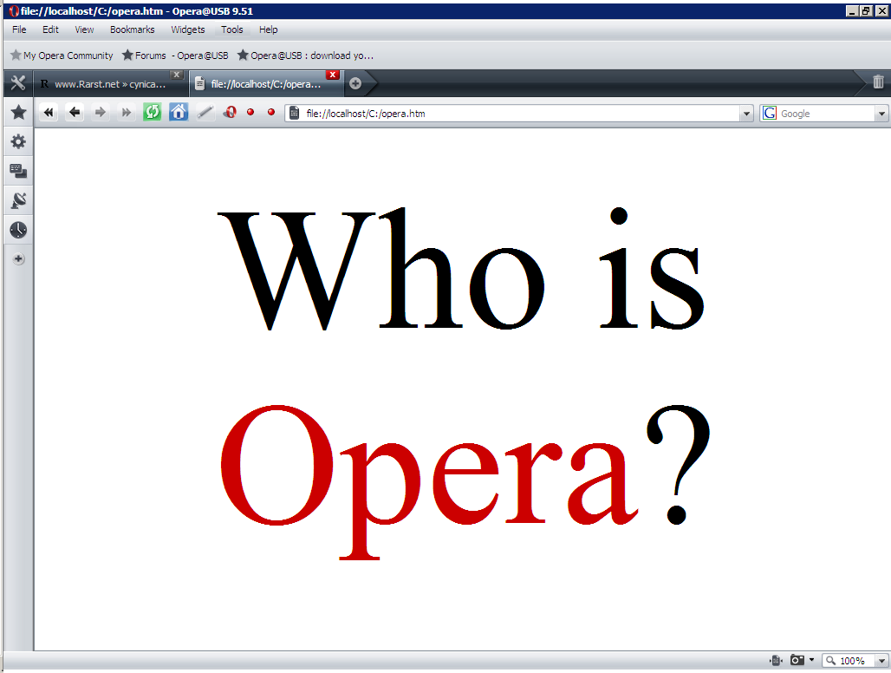Open the History clock panel

(18, 230)
